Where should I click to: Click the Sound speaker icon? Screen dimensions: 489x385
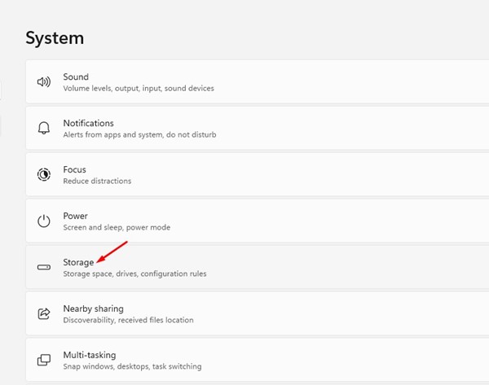[44, 81]
